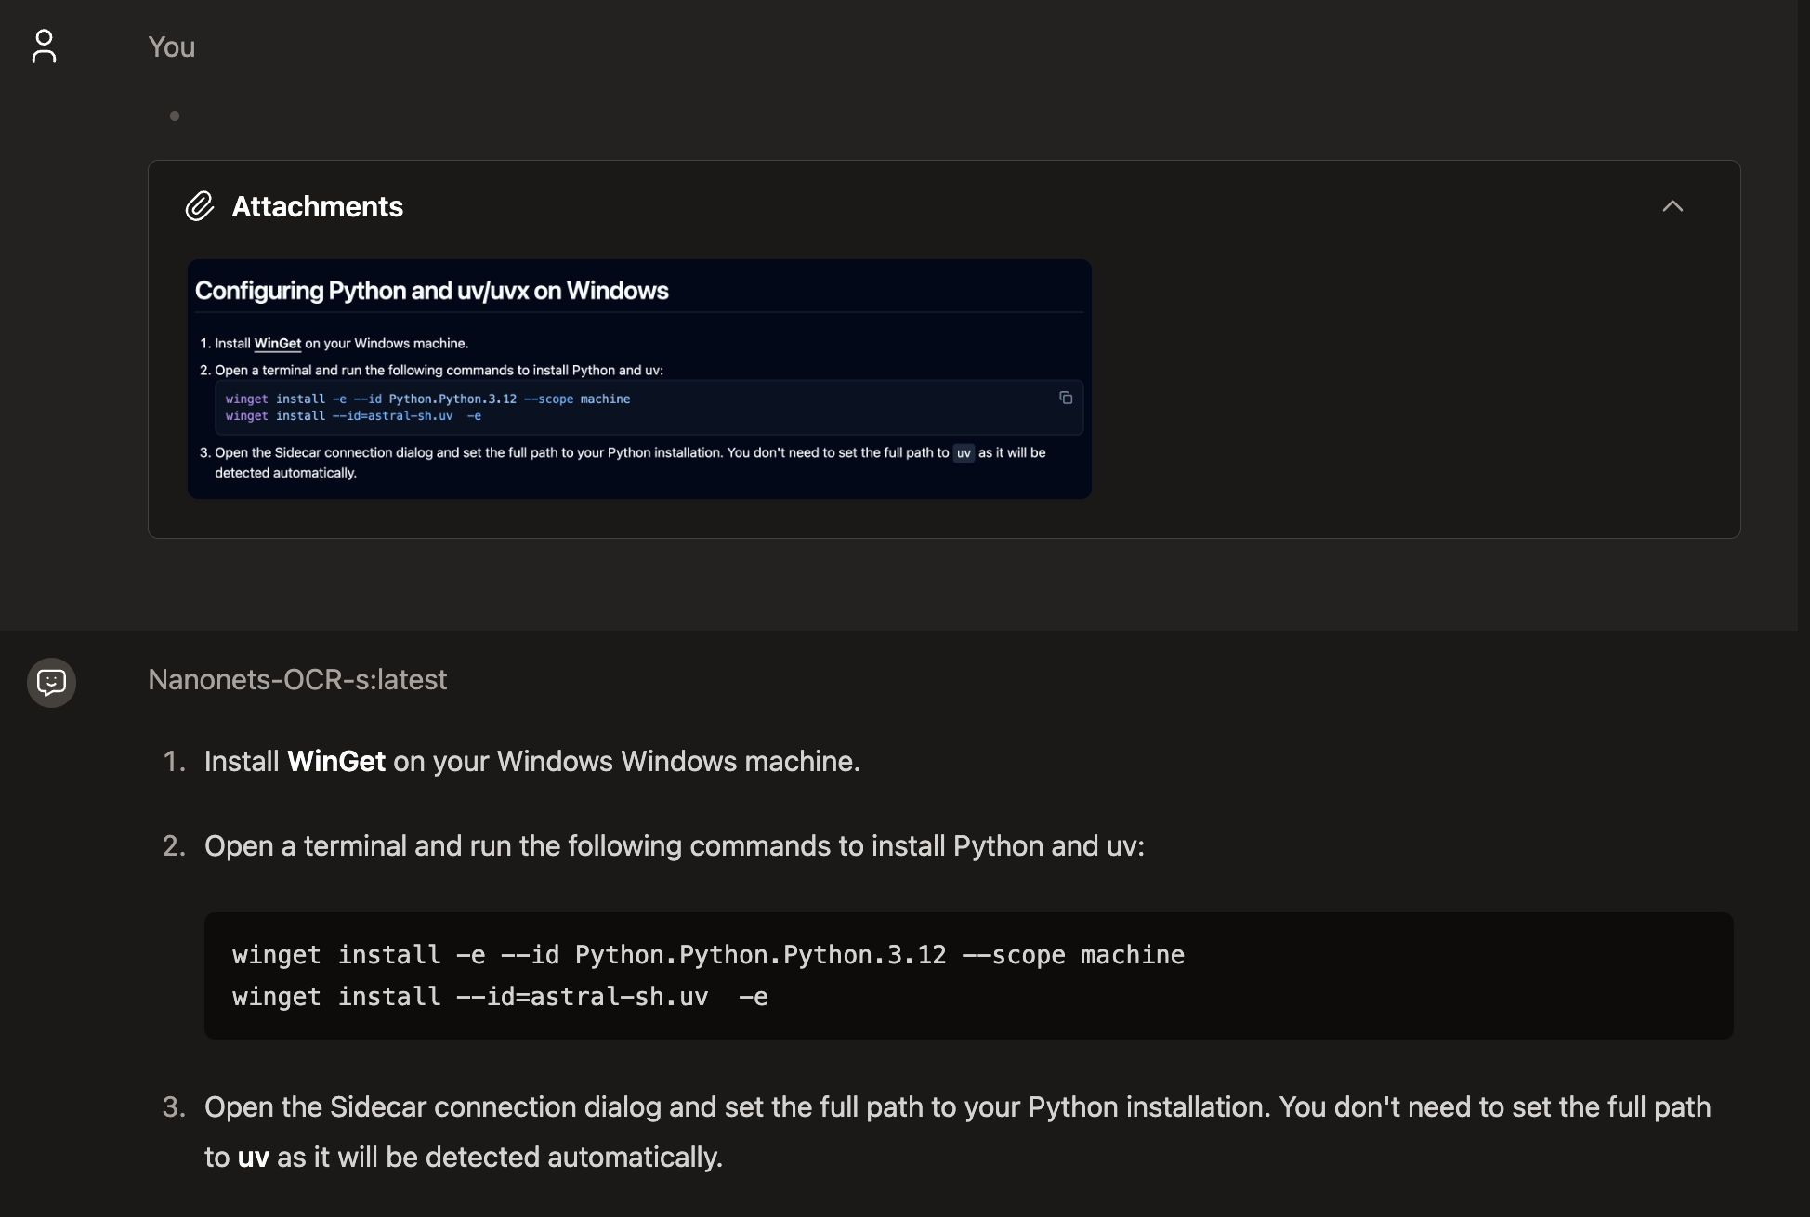The height and width of the screenshot is (1217, 1810).
Task: Click the paperclip icon next to Attachments
Action: 199,206
